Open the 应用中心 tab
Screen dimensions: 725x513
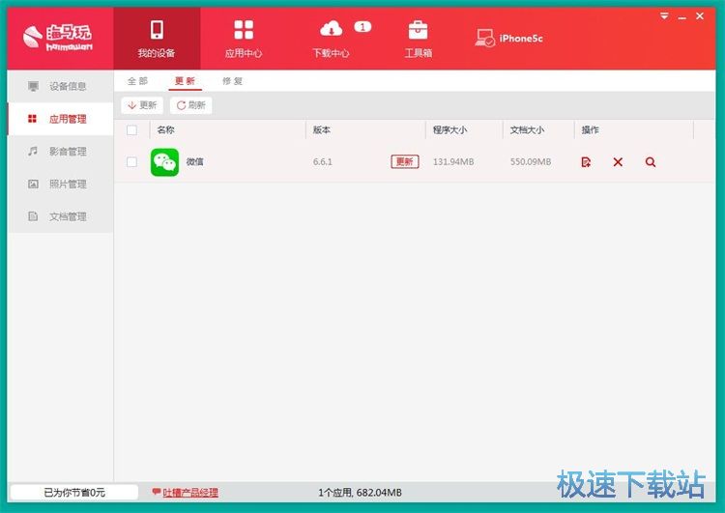pyautogui.click(x=244, y=39)
